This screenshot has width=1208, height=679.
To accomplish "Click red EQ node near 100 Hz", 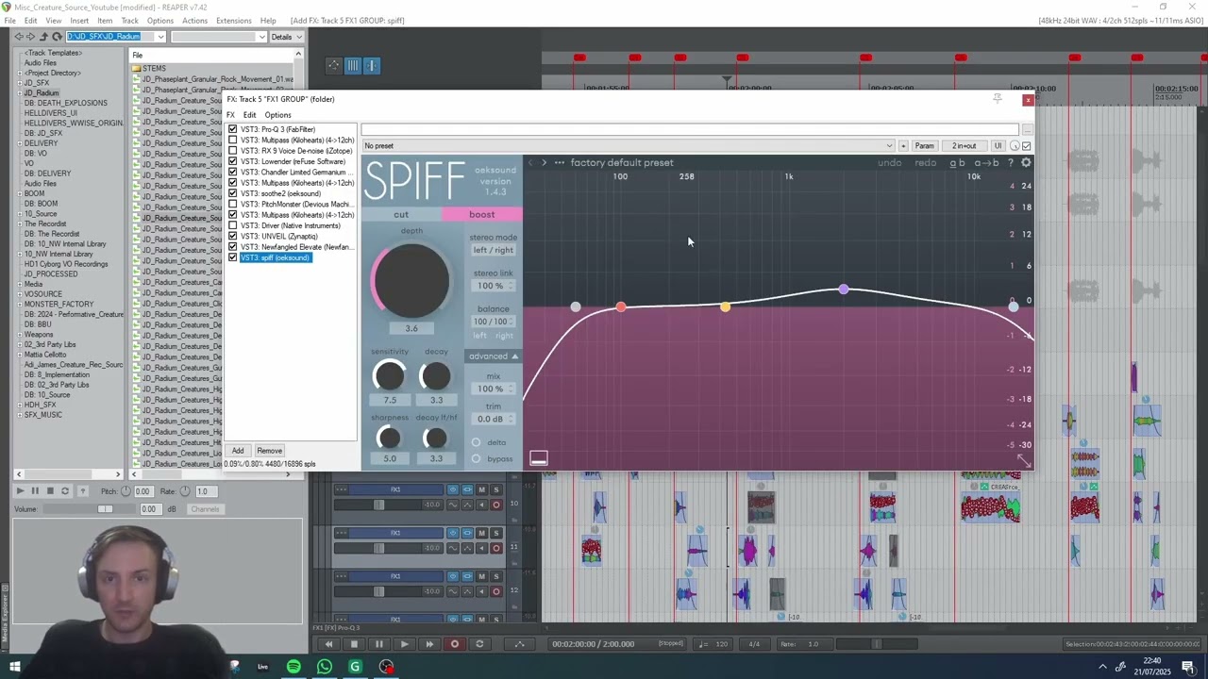I will [x=620, y=307].
